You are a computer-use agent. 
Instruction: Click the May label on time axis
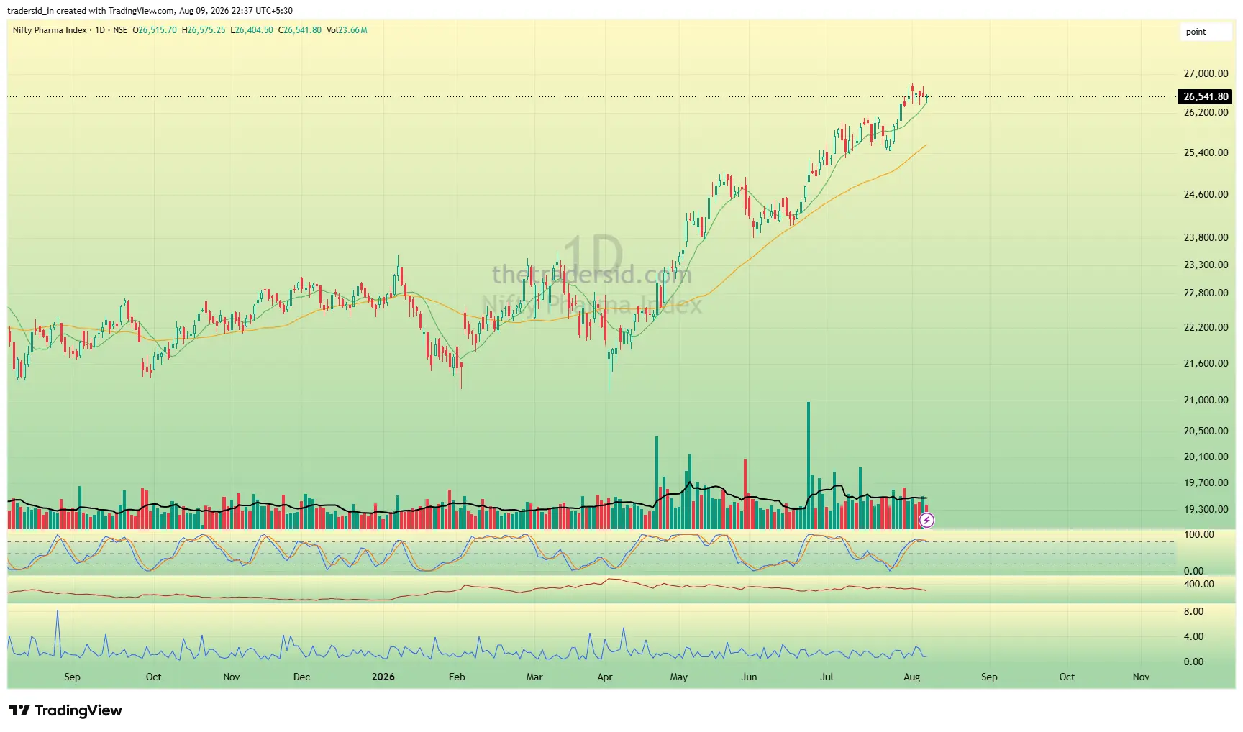tap(678, 677)
